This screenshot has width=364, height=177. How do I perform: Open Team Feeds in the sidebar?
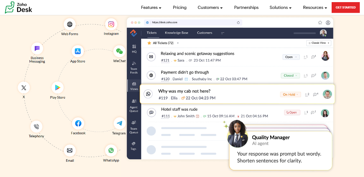[134, 67]
